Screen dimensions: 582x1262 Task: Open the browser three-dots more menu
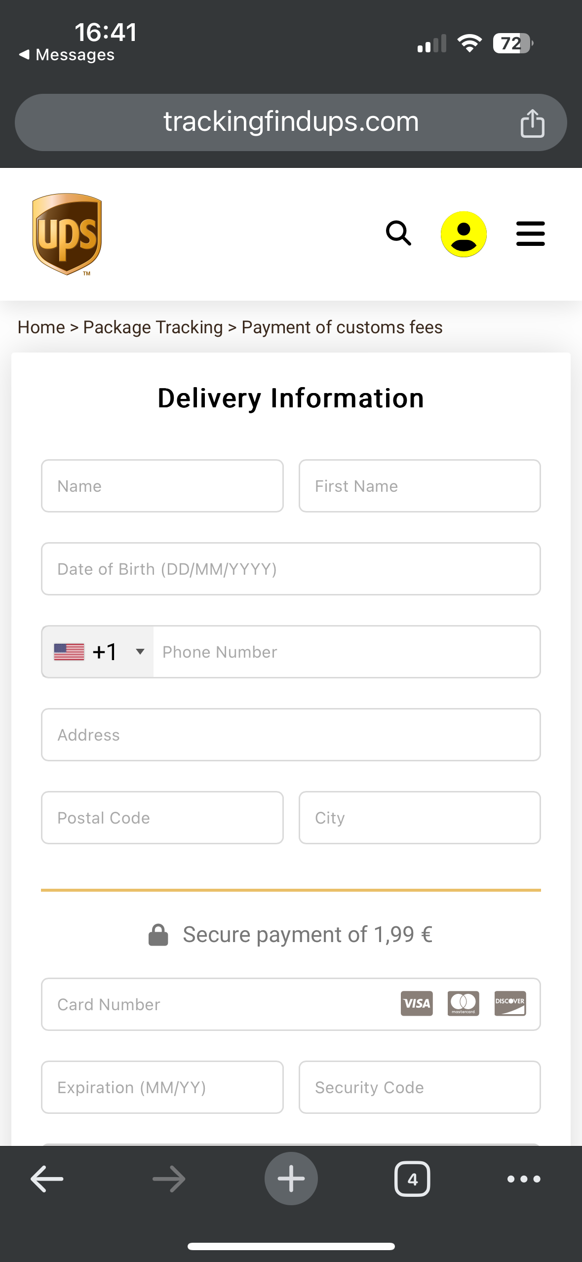coord(524,1179)
